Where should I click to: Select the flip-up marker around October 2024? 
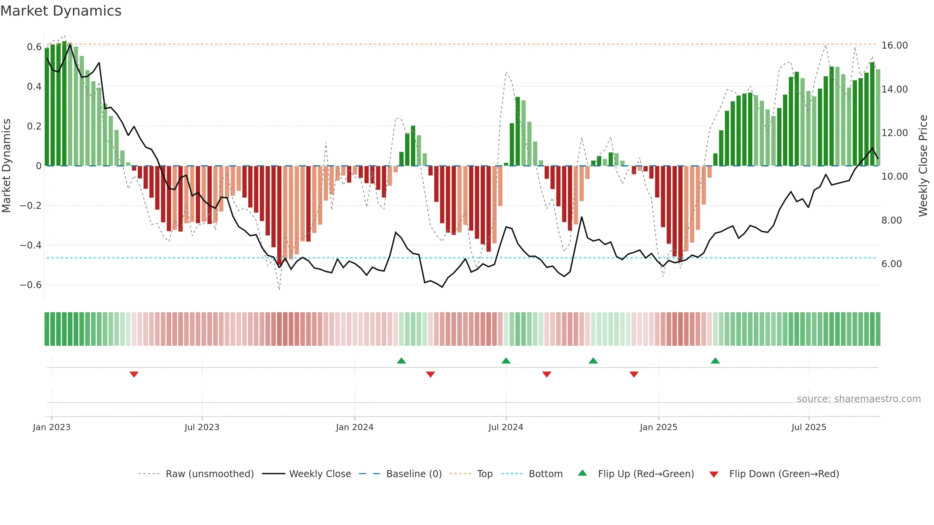tap(593, 360)
